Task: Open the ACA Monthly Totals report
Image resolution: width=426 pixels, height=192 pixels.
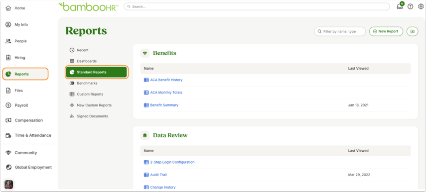Action: point(166,93)
